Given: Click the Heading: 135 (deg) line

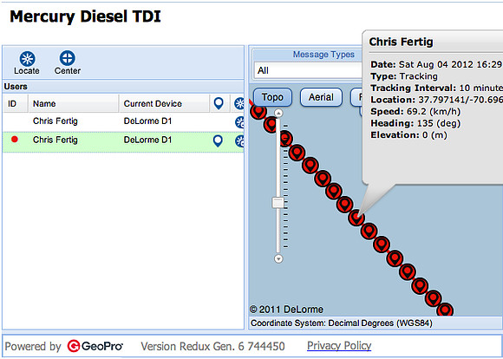Looking at the screenshot, I should 415,123.
